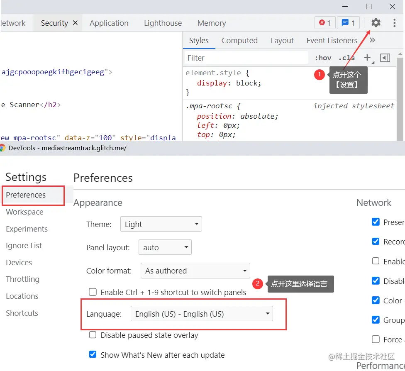Click the DevTools window title Chrome icon
The width and height of the screenshot is (405, 371).
point(2,148)
